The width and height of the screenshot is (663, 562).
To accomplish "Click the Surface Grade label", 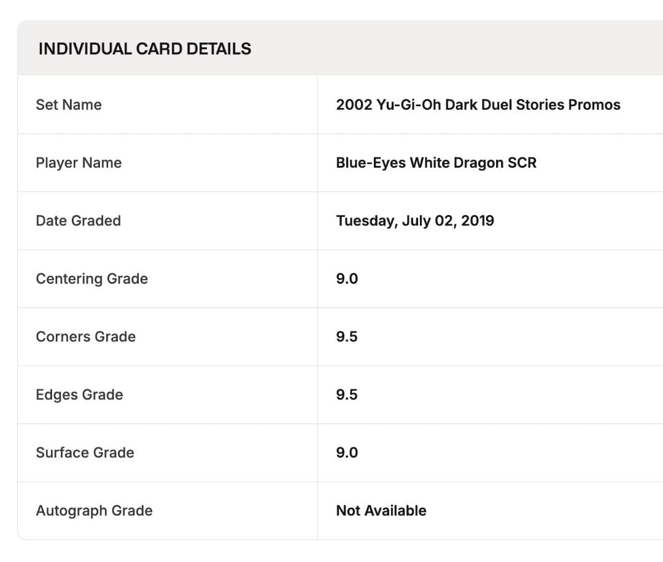I will (x=85, y=453).
